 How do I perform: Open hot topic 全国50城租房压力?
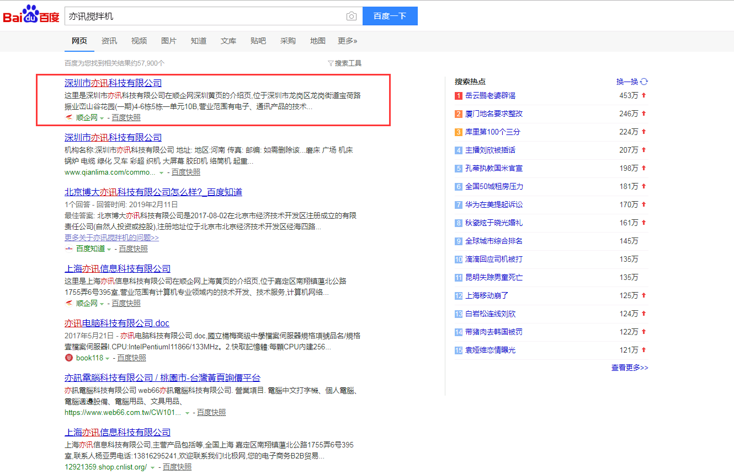pos(494,187)
